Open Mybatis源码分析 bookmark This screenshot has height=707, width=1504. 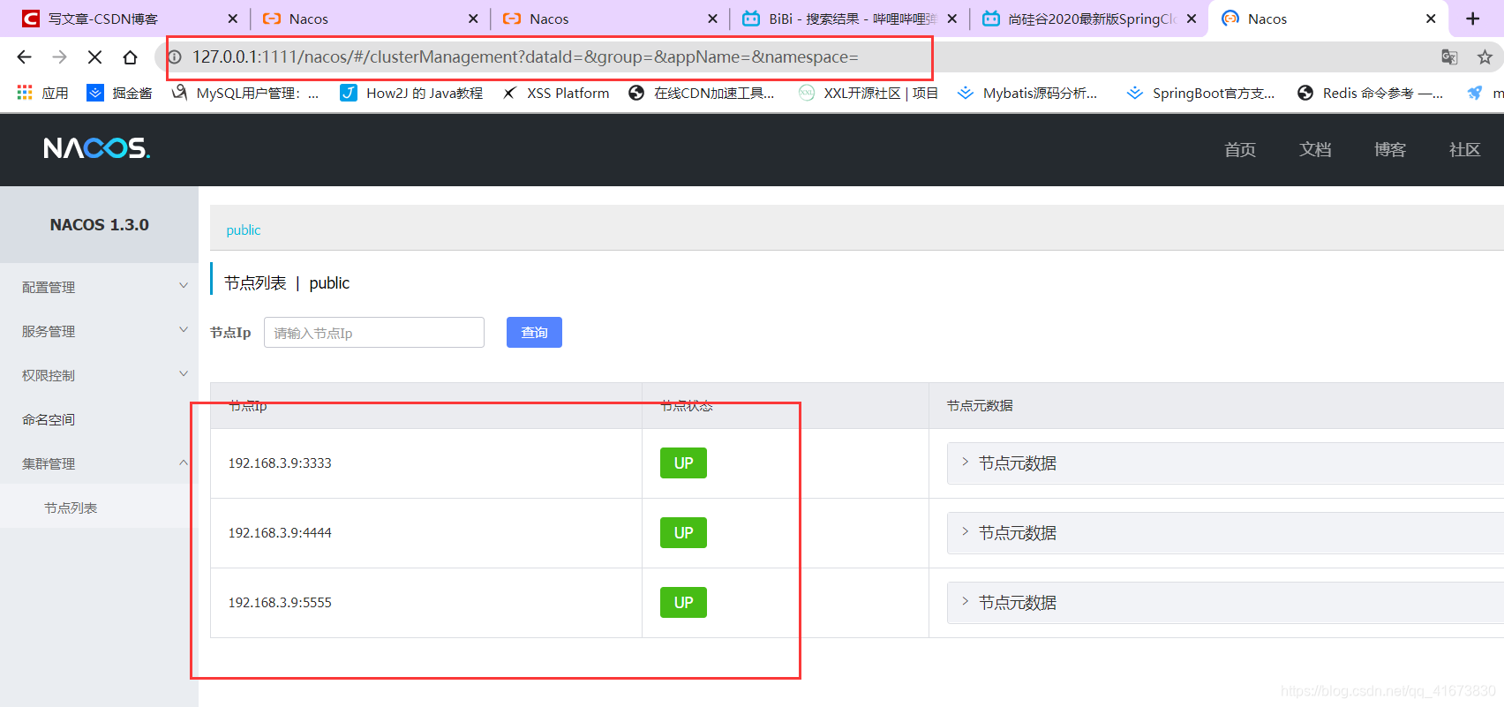click(x=1027, y=93)
